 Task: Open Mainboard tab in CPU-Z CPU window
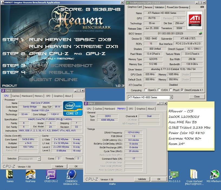pos(27,96)
